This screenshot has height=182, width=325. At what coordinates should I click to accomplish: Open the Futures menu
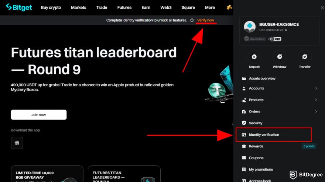tap(124, 7)
